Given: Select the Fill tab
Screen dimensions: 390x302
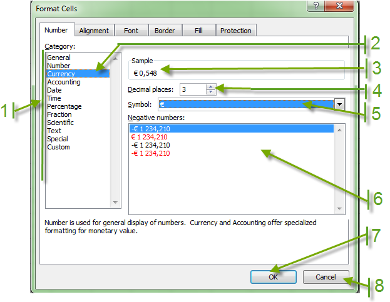Looking at the screenshot, I should 199,30.
